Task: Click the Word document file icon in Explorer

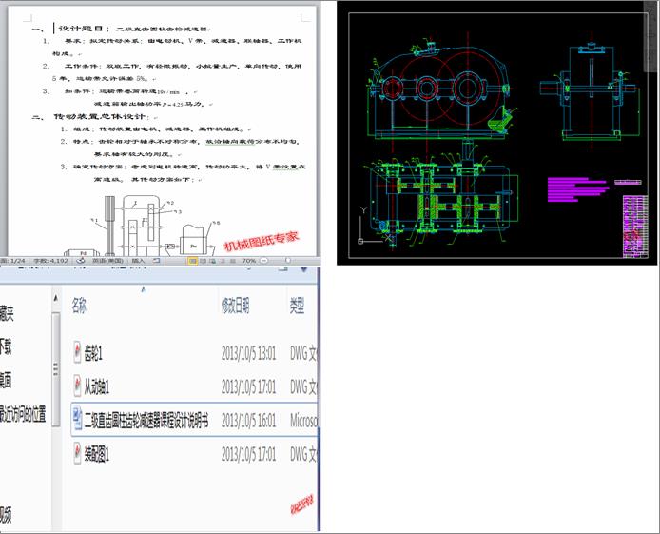Action: (x=77, y=420)
